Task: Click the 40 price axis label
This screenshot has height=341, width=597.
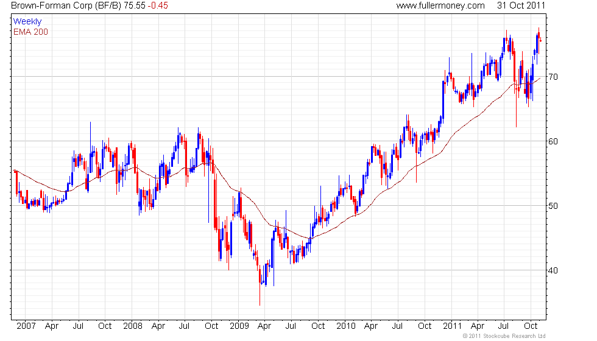Action: pyautogui.click(x=553, y=270)
